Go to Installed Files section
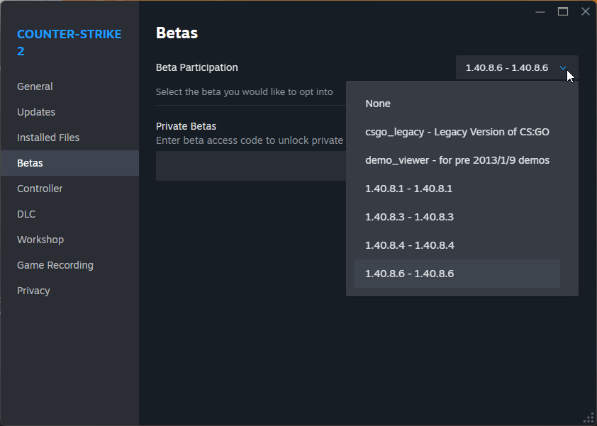Viewport: 597px width, 426px height. tap(48, 138)
